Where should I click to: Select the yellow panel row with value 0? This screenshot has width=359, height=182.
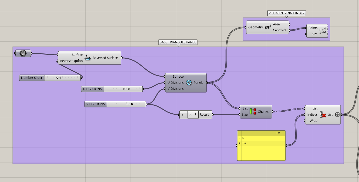pyautogui.click(x=261, y=138)
